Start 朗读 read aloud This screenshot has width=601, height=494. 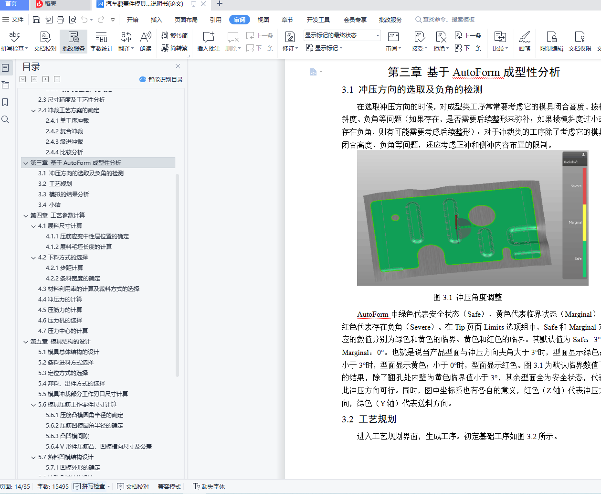pyautogui.click(x=146, y=41)
